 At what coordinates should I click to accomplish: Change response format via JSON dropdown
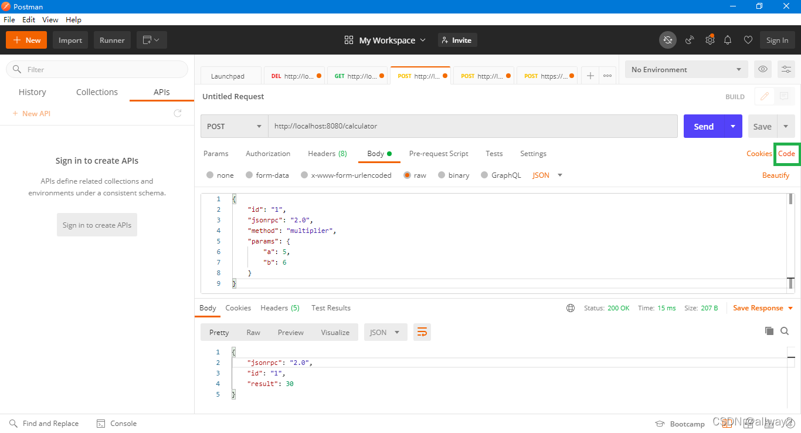coord(385,332)
